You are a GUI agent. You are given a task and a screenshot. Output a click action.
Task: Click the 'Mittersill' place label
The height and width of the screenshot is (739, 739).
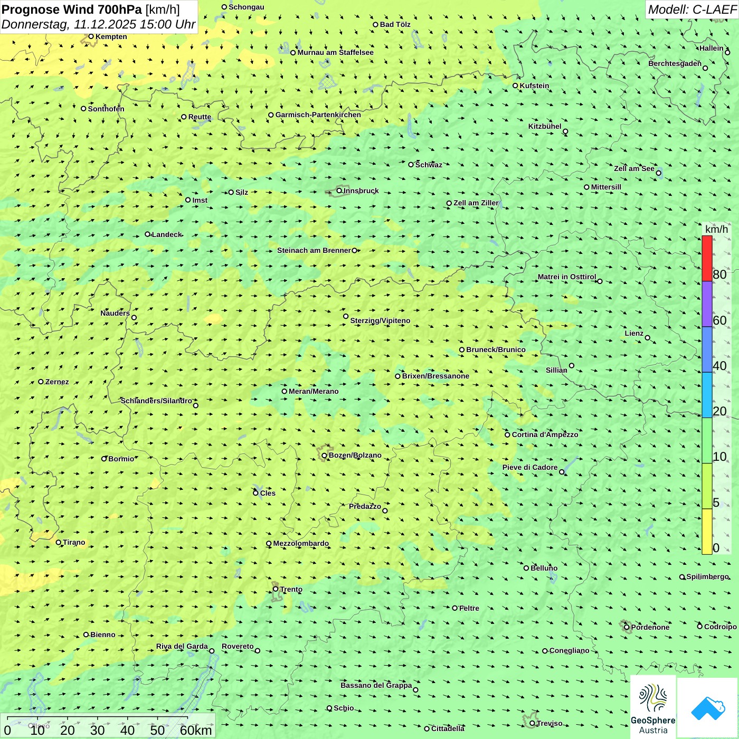click(606, 187)
